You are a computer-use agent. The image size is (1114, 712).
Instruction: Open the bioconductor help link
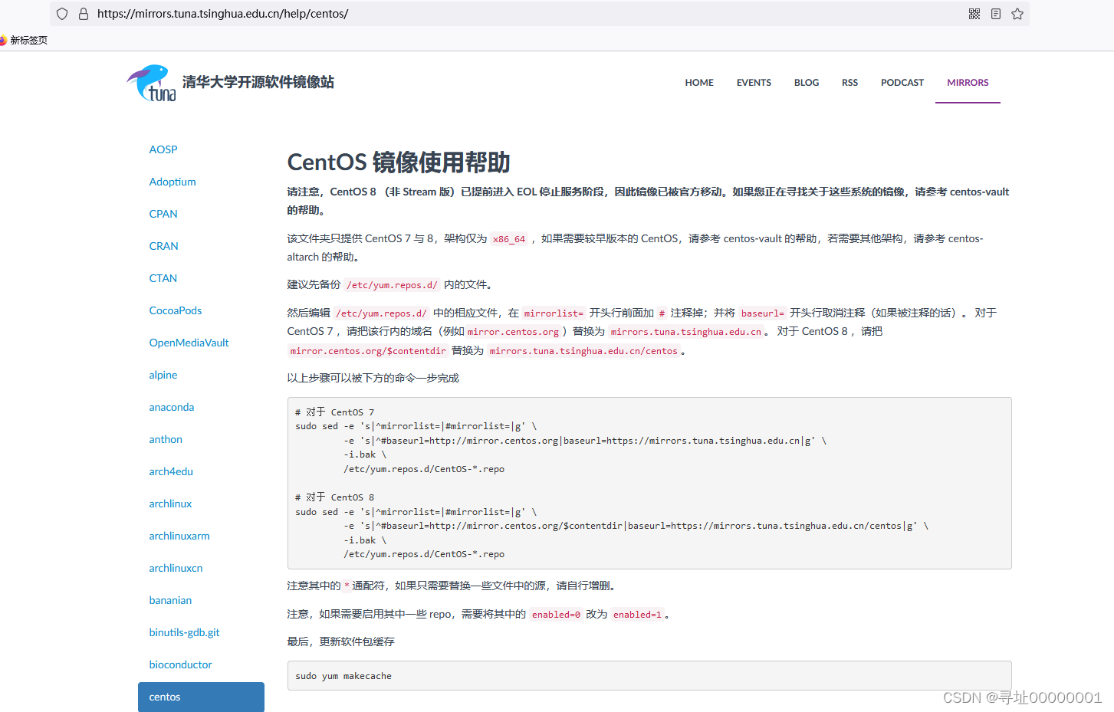pyautogui.click(x=180, y=664)
